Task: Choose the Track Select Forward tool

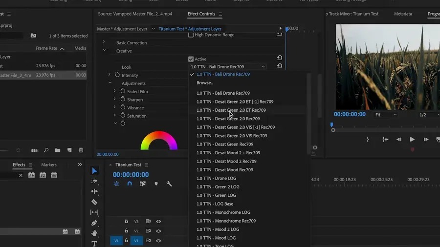Action: pos(94,181)
